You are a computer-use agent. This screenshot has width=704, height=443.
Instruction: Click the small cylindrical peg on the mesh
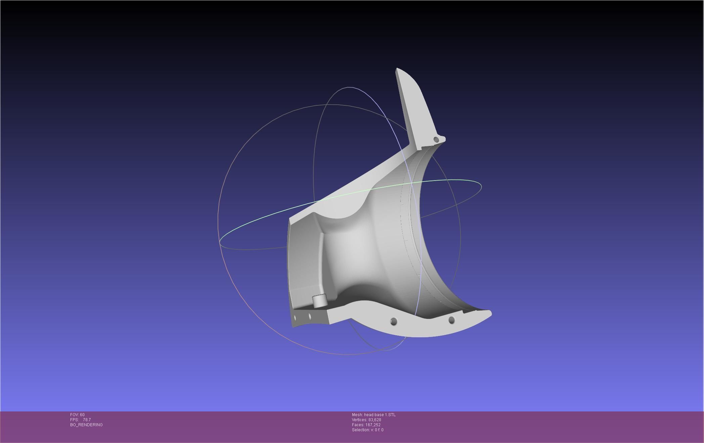(x=319, y=301)
